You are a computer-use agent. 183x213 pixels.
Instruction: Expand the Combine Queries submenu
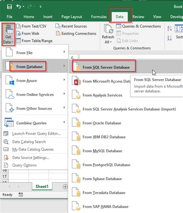[x=35, y=123]
